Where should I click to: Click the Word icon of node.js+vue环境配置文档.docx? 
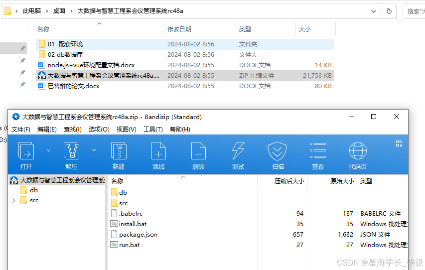coord(41,65)
